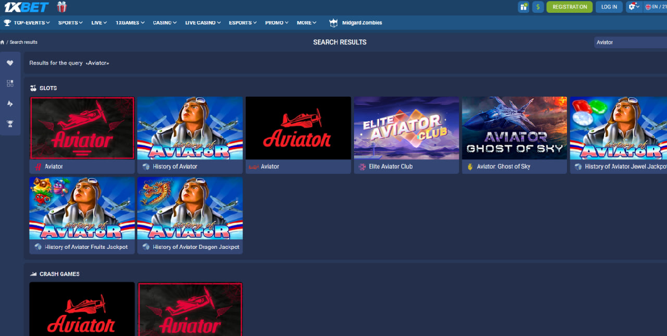Click the dollar sign payments icon

tap(538, 7)
